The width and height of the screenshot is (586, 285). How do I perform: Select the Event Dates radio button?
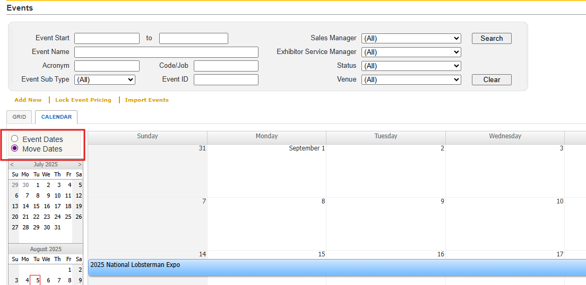pos(15,139)
